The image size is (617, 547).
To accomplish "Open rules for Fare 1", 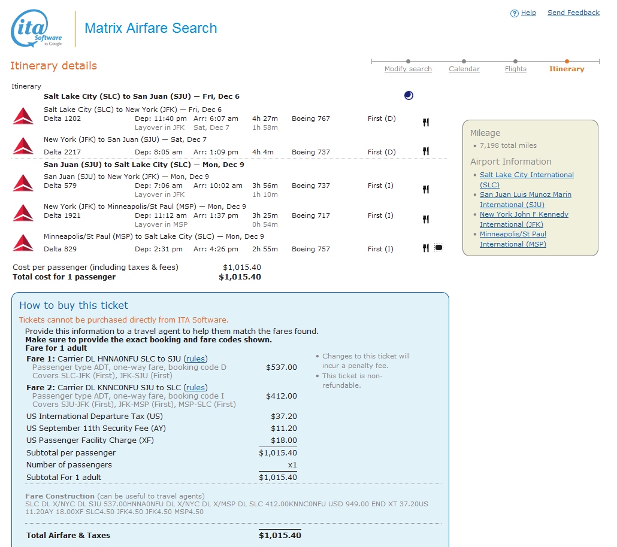I will [195, 358].
